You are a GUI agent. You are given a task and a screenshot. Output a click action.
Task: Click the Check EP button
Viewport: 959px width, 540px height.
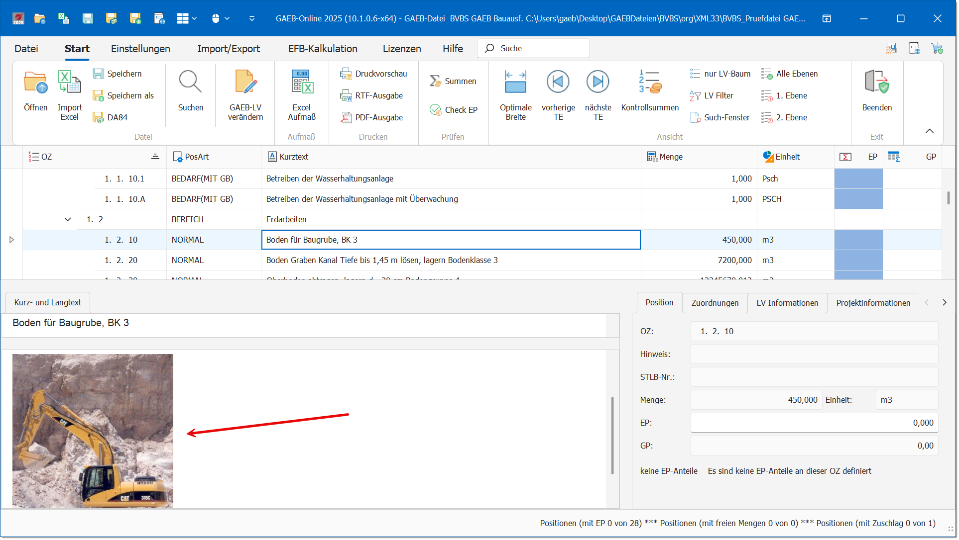(453, 110)
